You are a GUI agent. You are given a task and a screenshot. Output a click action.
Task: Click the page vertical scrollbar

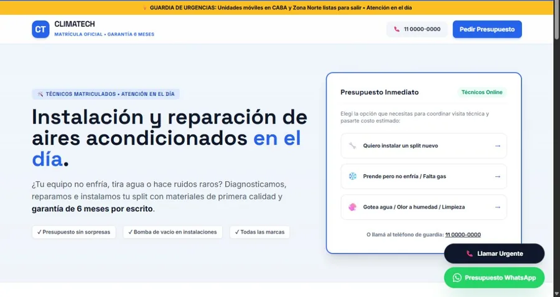[557, 20]
